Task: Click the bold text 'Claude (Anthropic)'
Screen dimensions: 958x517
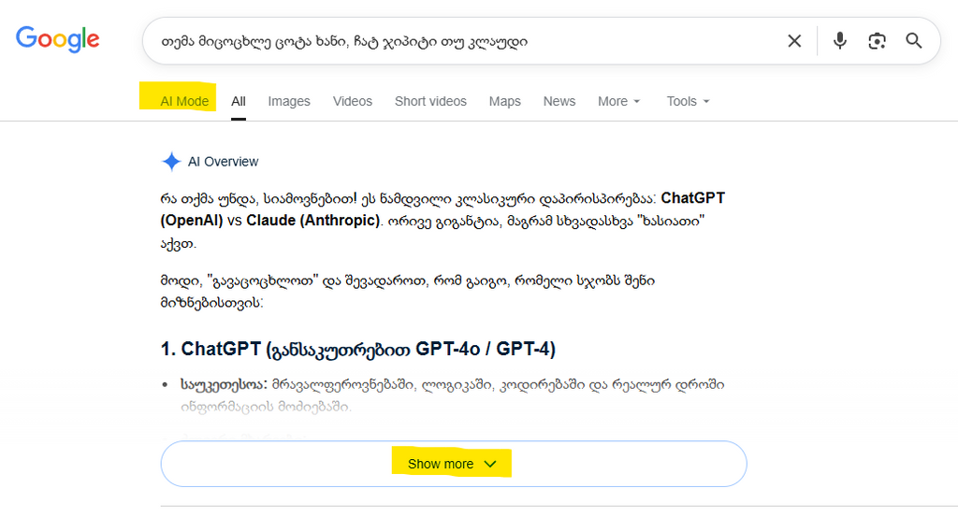Action: [x=312, y=221]
